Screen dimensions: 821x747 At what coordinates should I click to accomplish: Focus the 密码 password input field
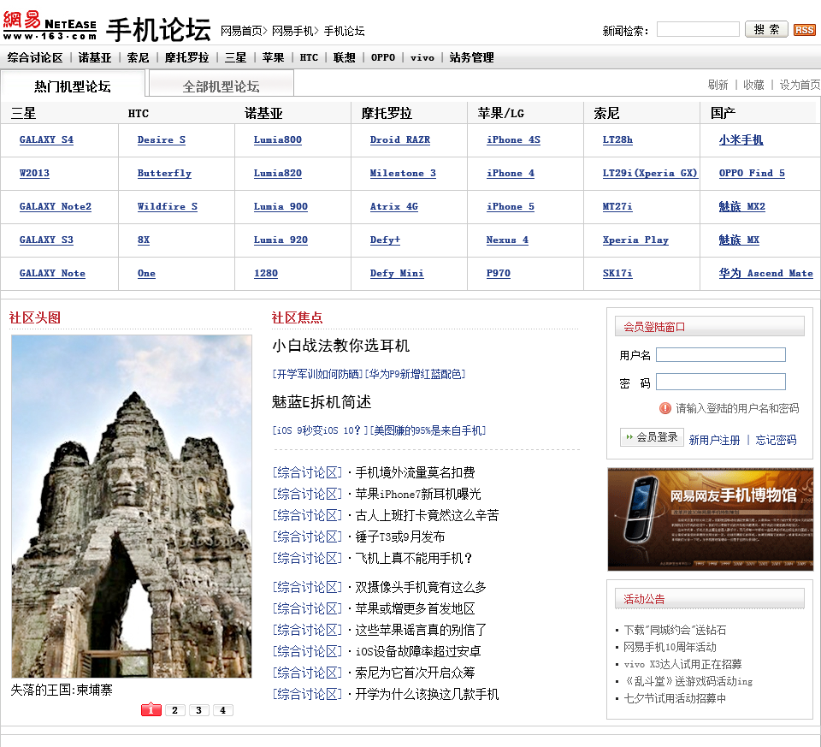721,382
